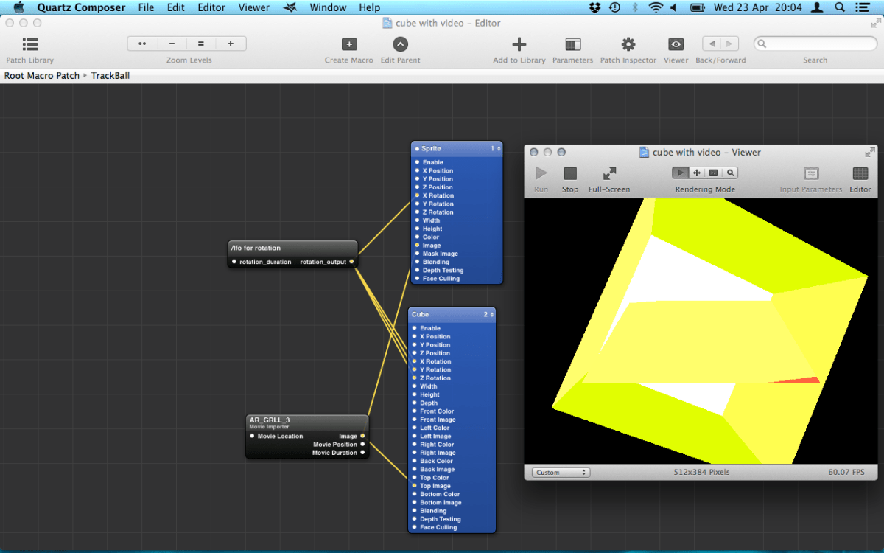This screenshot has width=884, height=553.
Task: Open the Editor menu
Action: coord(211,7)
